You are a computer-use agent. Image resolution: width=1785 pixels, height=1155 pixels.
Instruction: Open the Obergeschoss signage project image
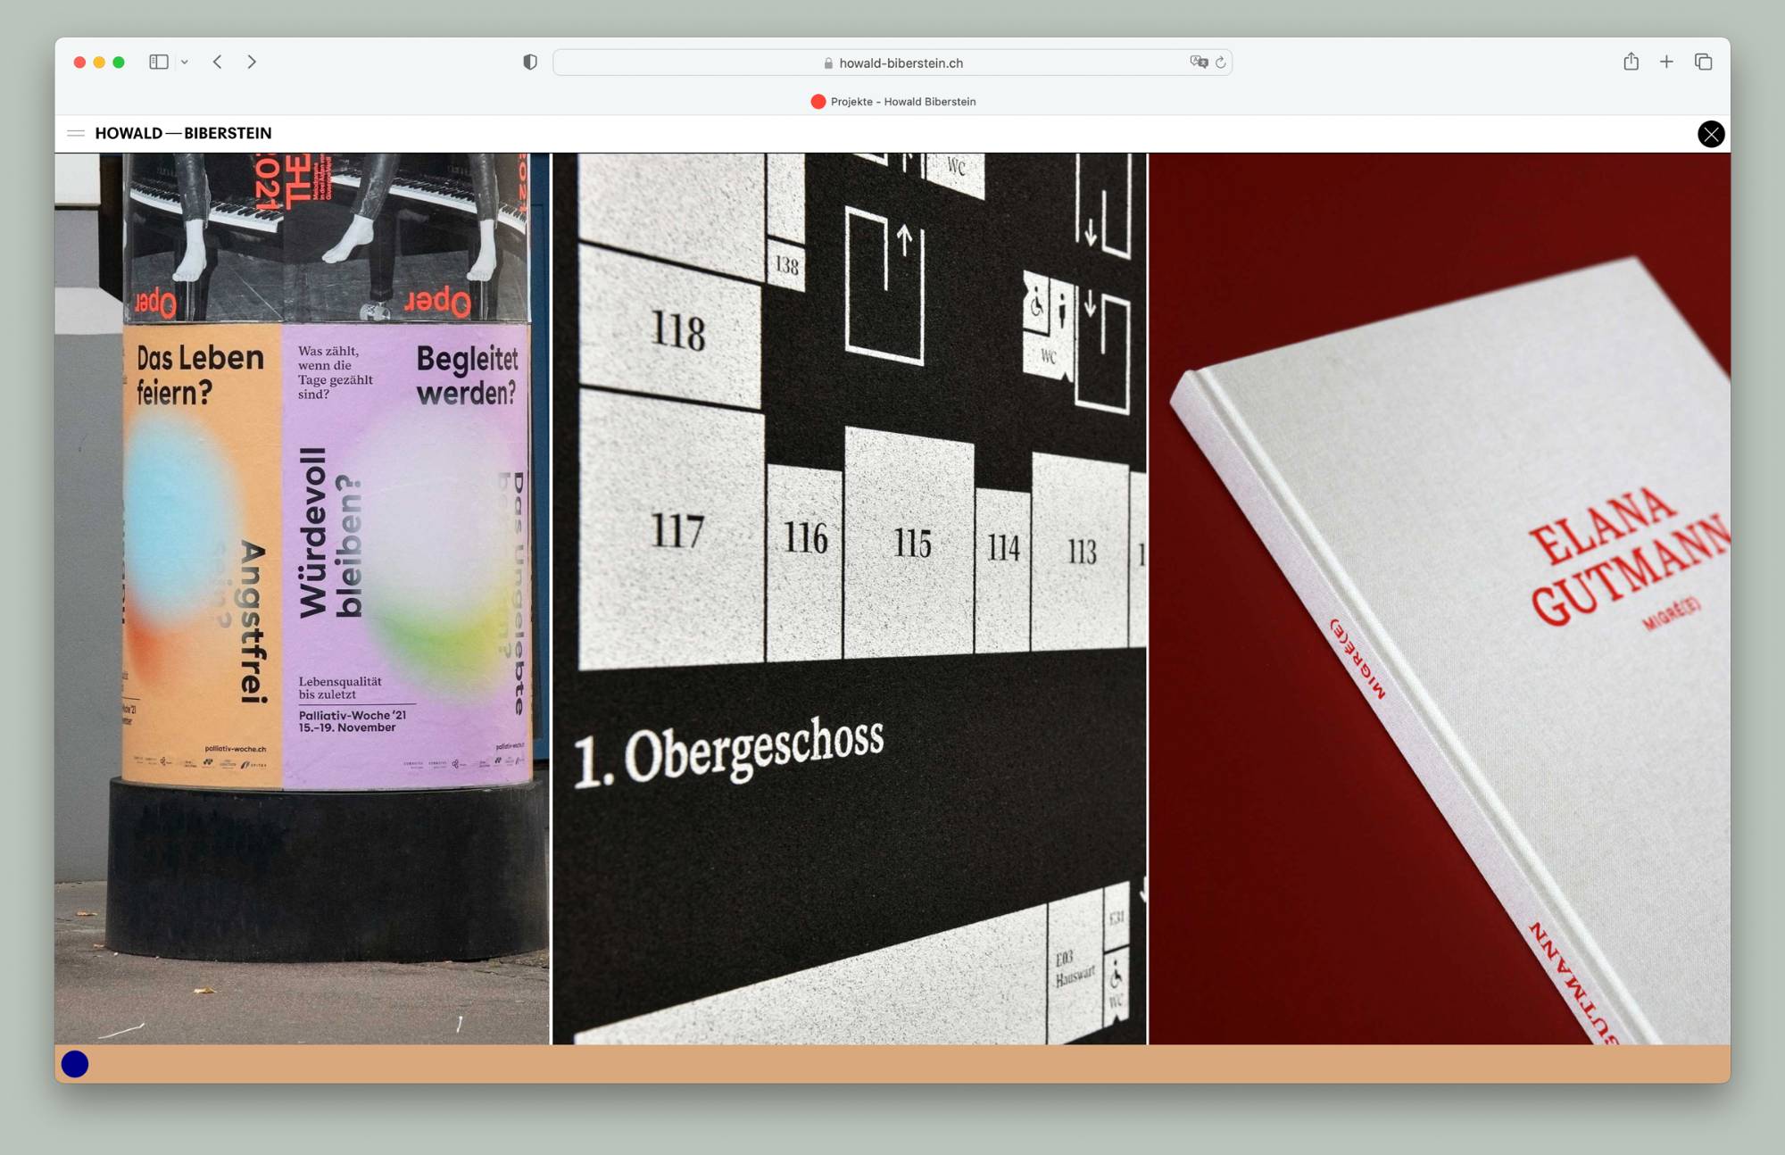[x=850, y=598]
